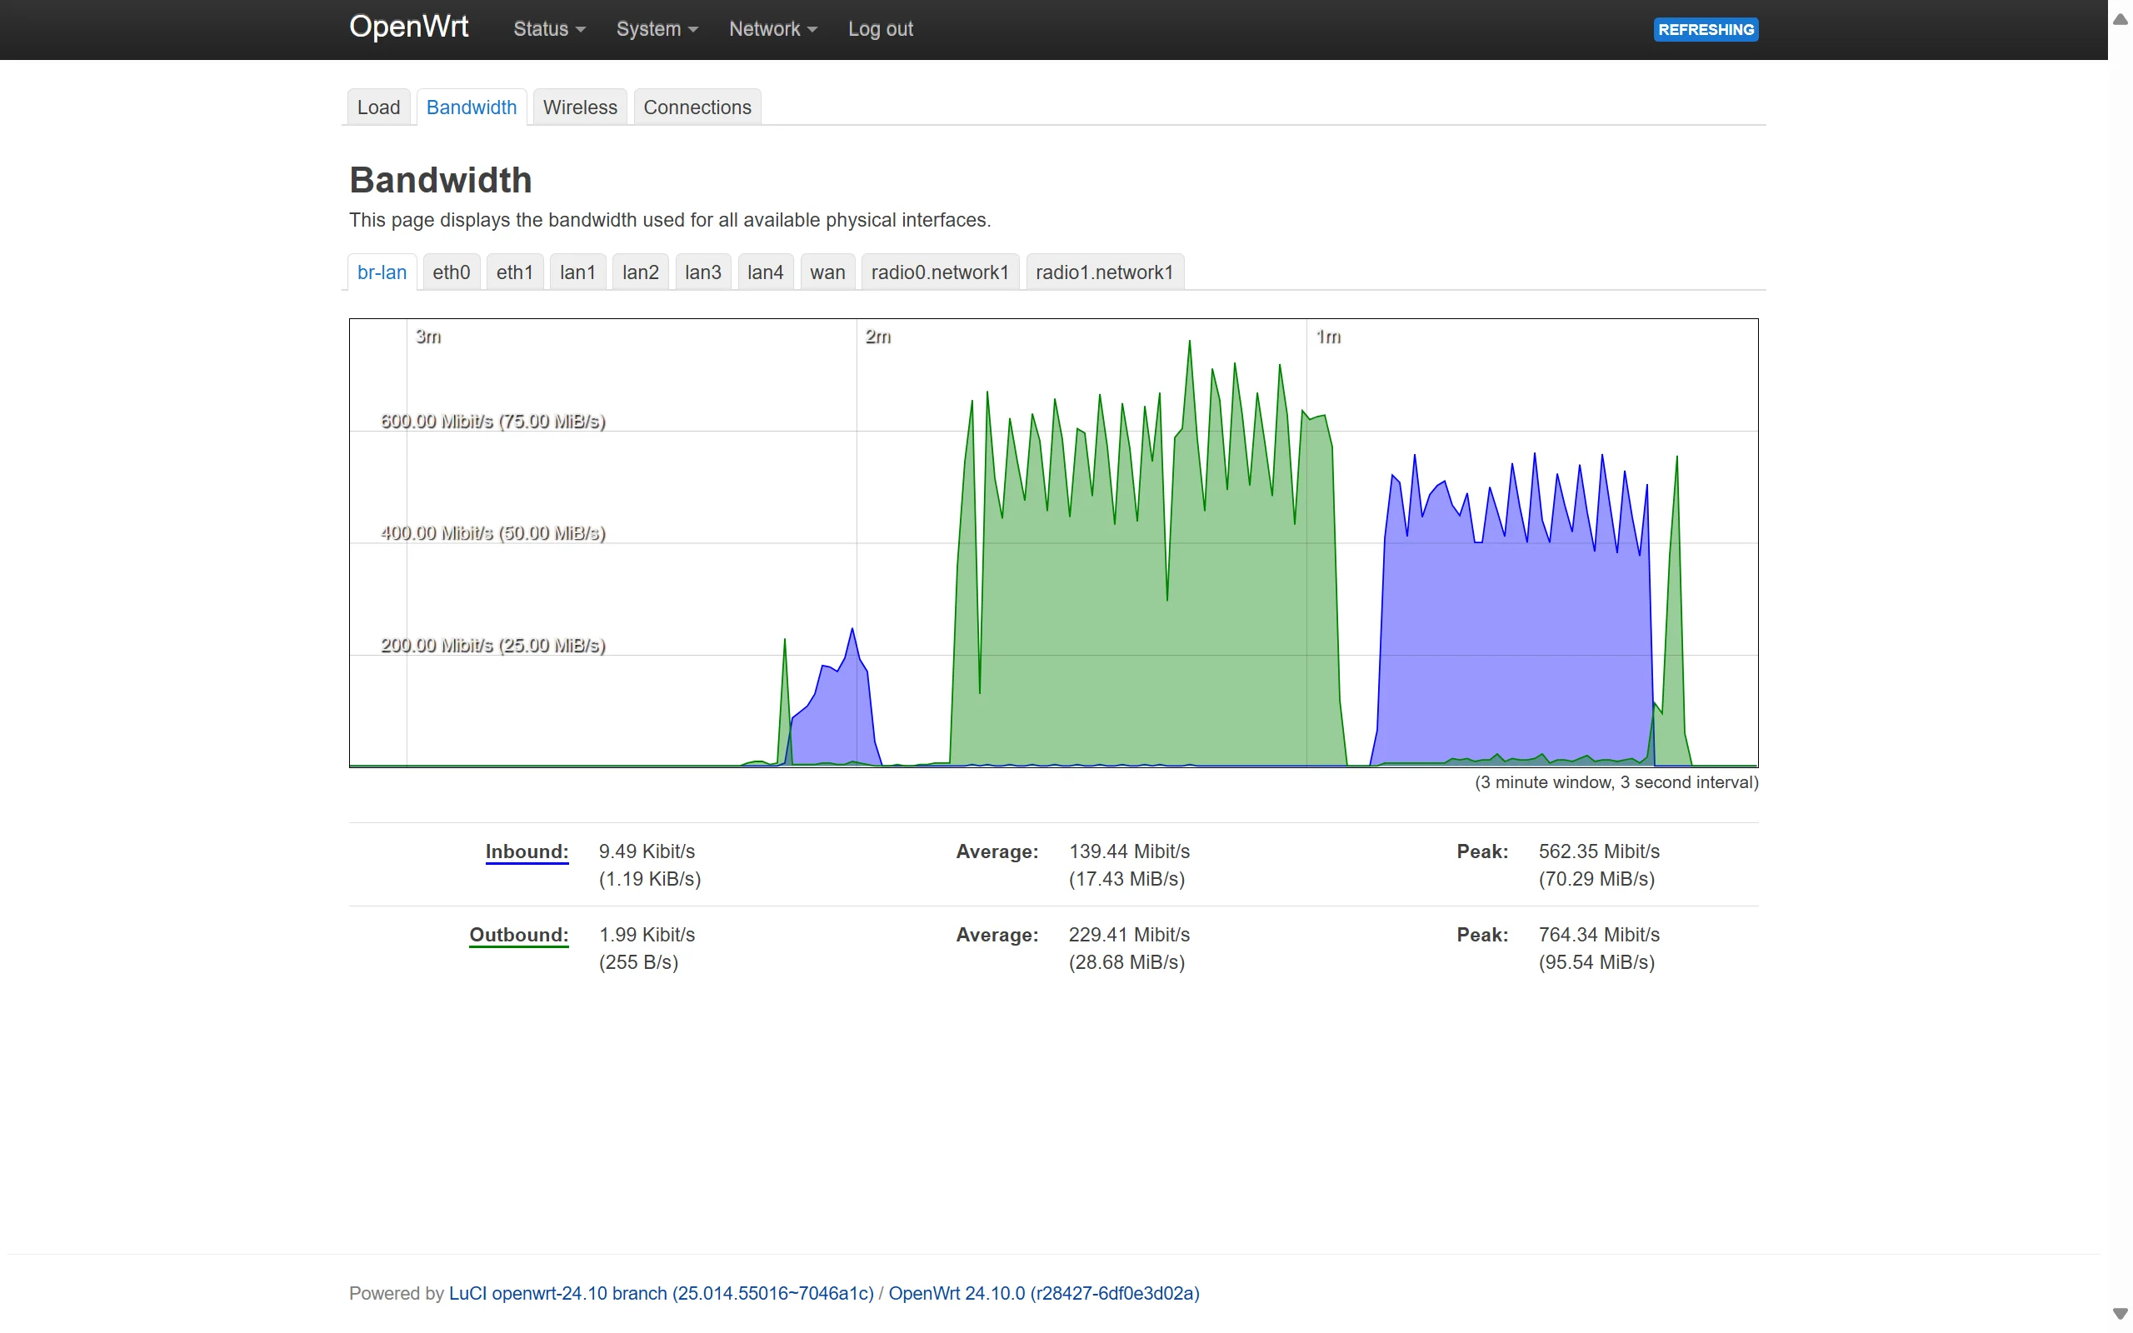Select the br-lan interface tab
The image size is (2133, 1333).
click(382, 272)
